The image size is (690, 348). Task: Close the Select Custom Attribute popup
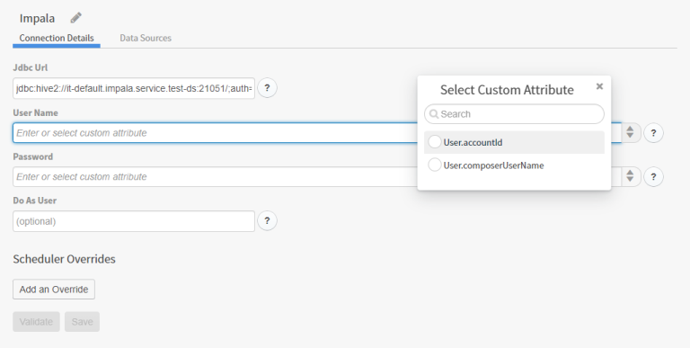tap(599, 86)
